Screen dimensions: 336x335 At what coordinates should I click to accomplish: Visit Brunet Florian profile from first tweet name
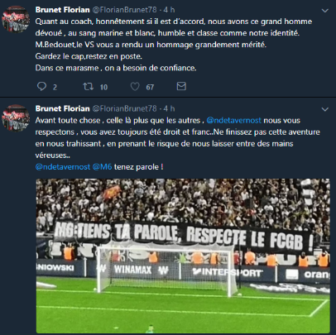(63, 10)
